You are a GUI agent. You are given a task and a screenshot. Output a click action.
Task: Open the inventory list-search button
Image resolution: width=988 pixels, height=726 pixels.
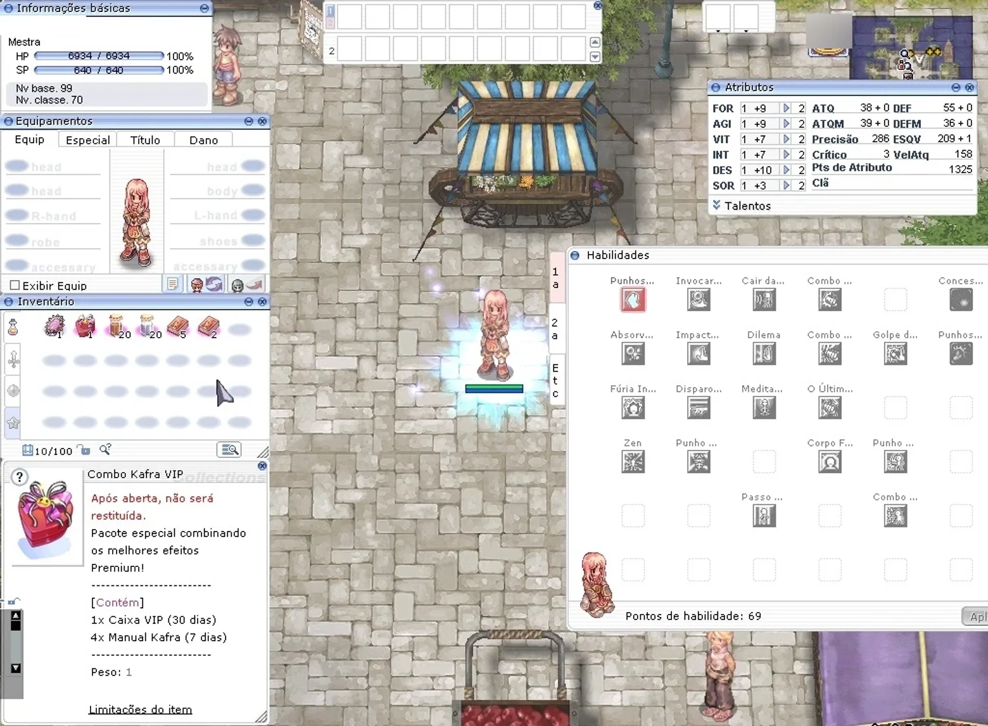(x=229, y=450)
